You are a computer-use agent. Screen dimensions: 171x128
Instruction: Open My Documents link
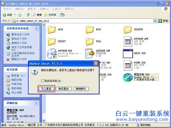[16, 80]
